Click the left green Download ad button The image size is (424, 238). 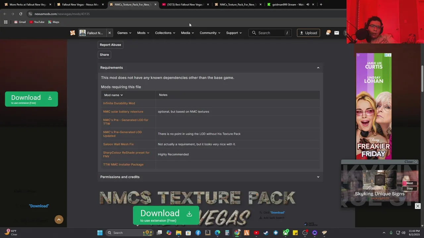(x=31, y=99)
